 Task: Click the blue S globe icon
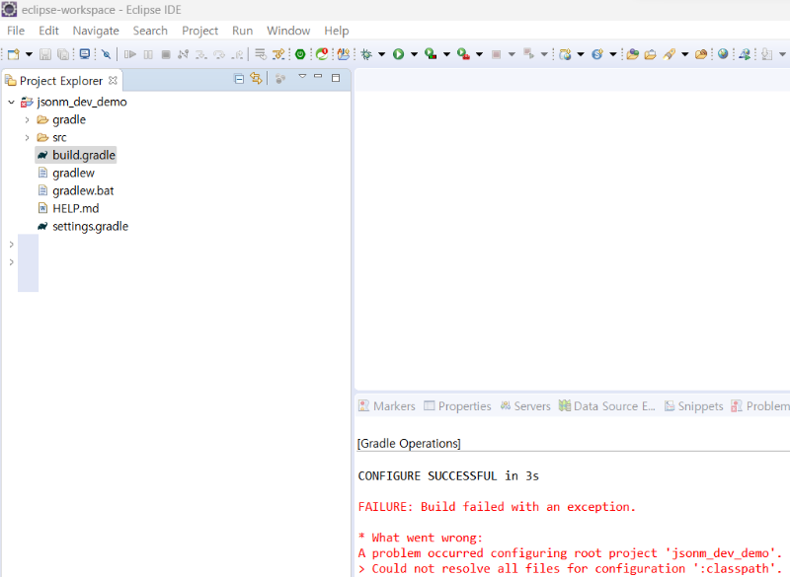point(597,54)
